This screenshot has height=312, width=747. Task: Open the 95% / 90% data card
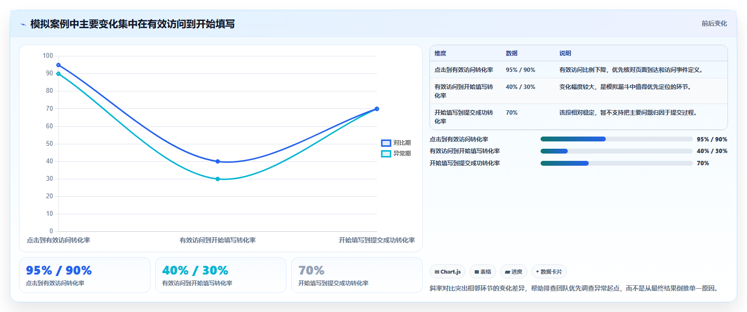click(85, 275)
